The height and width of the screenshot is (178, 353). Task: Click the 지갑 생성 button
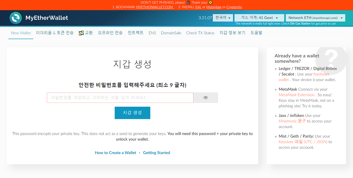click(132, 113)
